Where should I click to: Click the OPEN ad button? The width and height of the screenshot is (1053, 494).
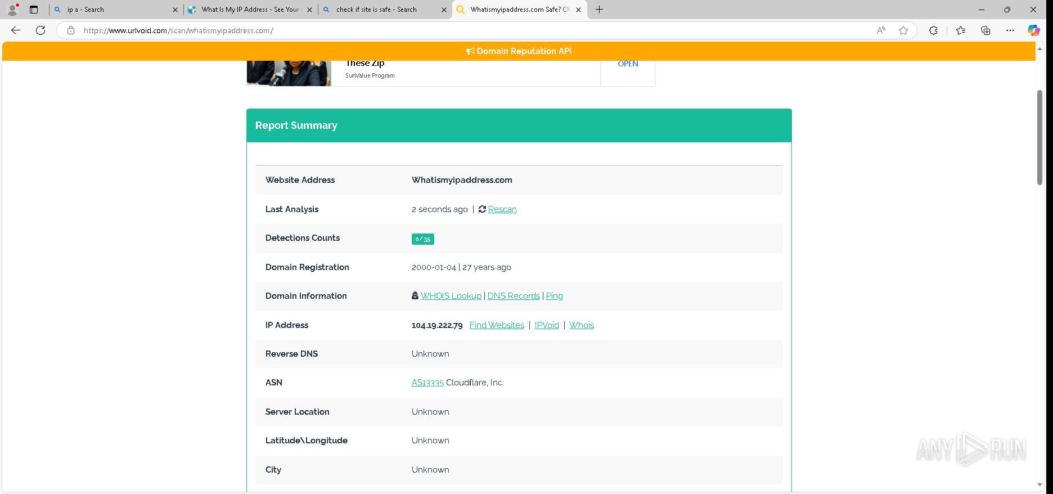tap(628, 64)
